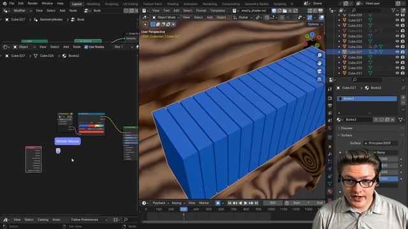This screenshot has width=408, height=229.
Task: Expand the Preview panel
Action: [x=347, y=128]
